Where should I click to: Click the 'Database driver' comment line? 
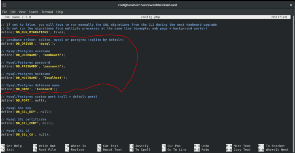click(62, 40)
